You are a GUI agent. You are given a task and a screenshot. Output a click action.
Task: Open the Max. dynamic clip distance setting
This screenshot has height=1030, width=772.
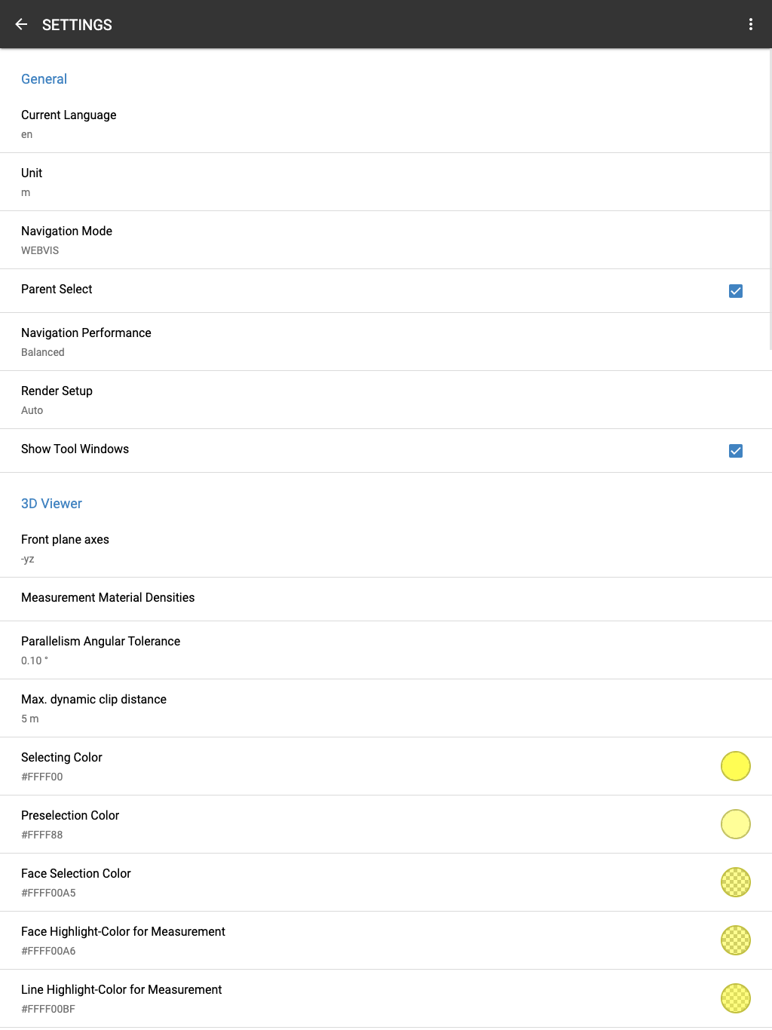click(93, 708)
